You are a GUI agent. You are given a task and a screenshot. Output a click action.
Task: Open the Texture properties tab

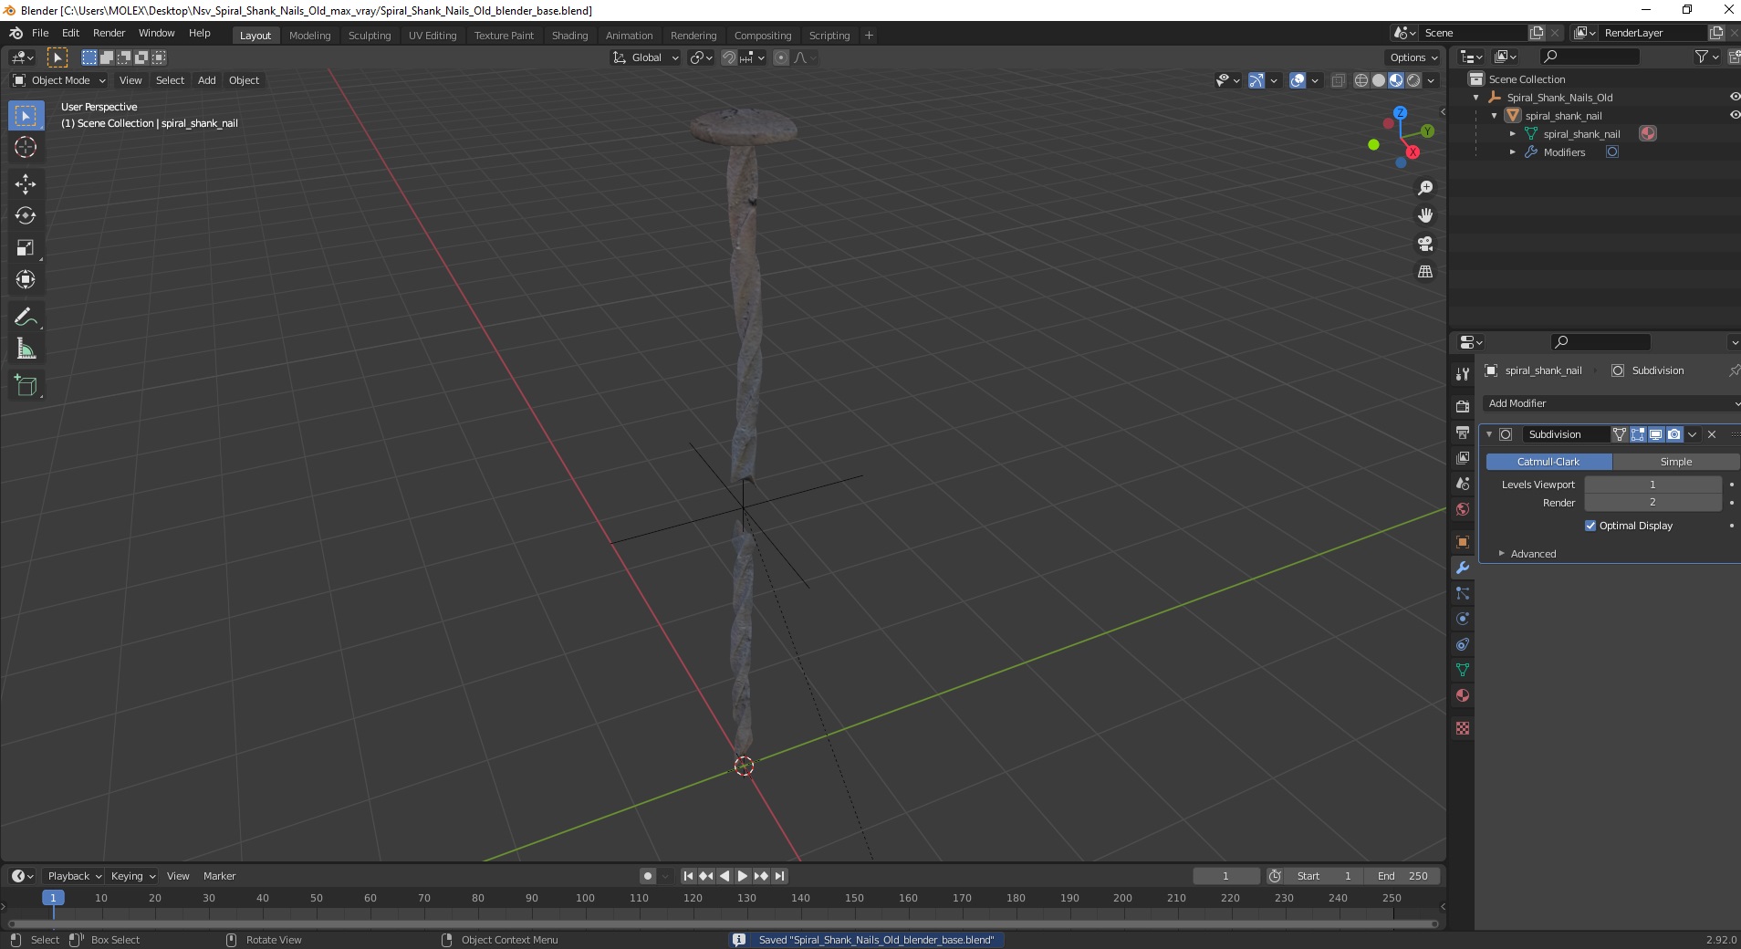(x=1463, y=728)
